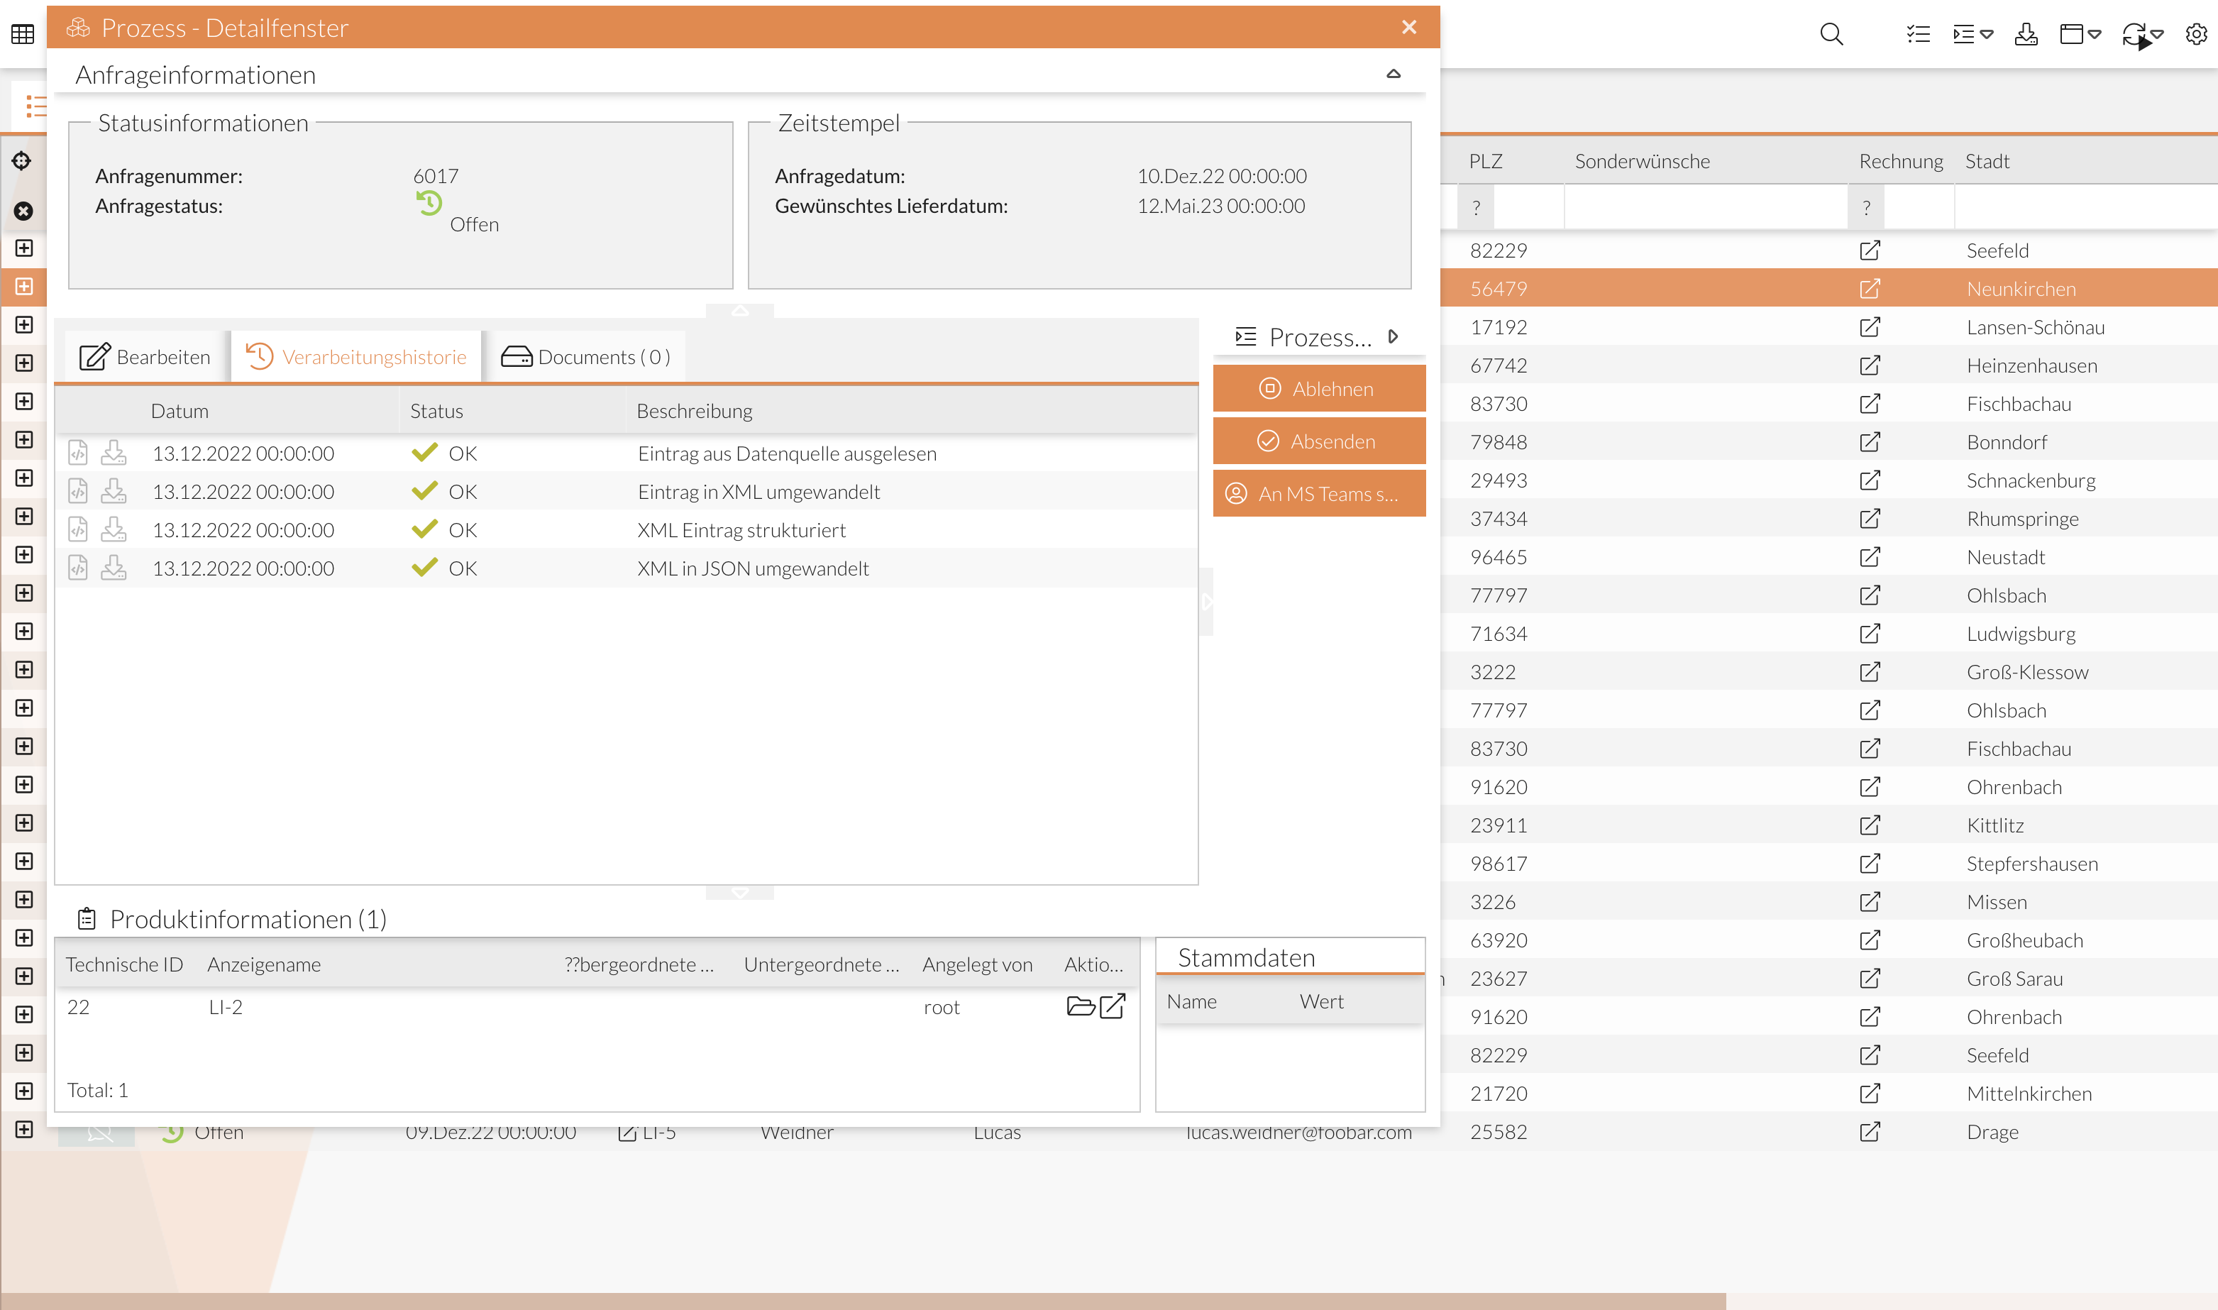
Task: Click the Absenden button
Action: point(1318,441)
